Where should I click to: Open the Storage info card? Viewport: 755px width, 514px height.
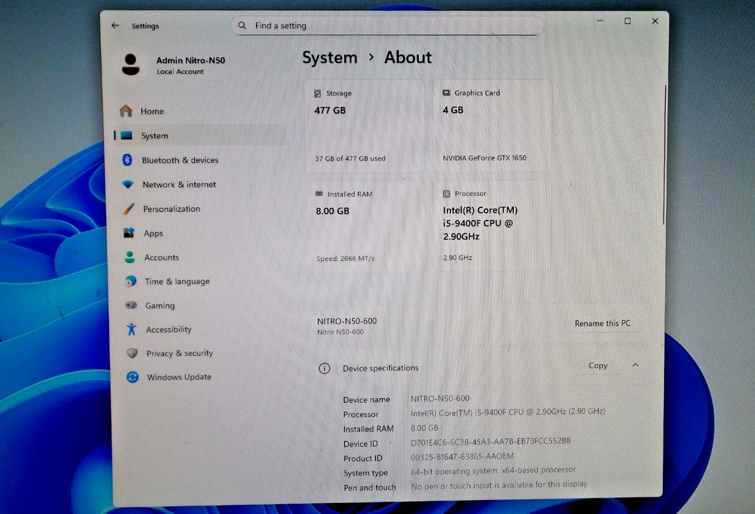pos(364,126)
